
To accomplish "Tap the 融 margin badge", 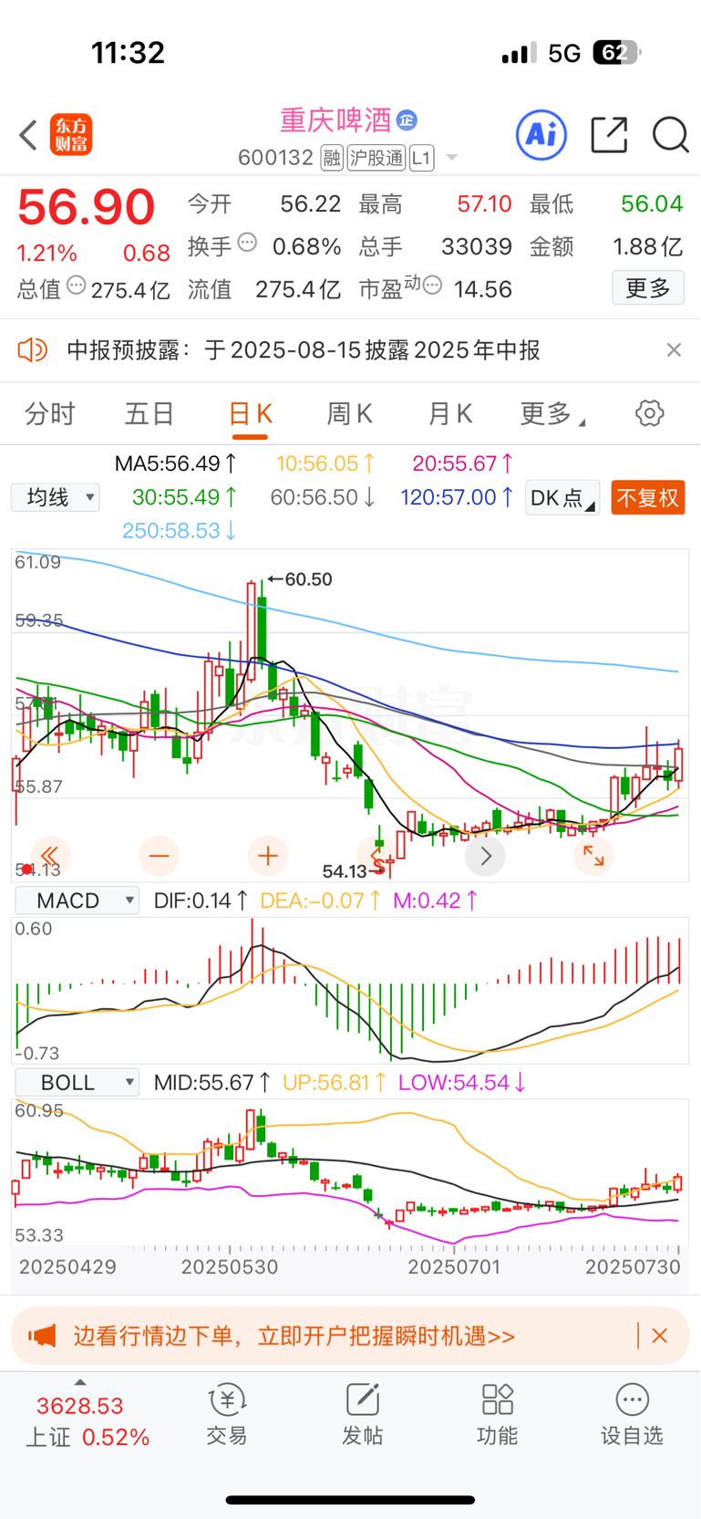I will click(332, 158).
